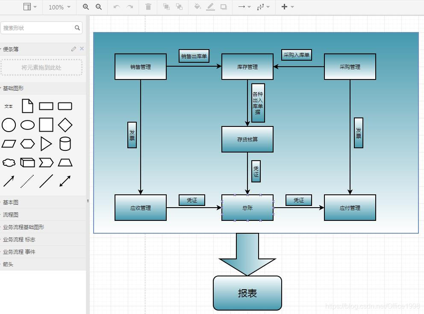
Task: Select the cloud shape
Action: [x=9, y=163]
